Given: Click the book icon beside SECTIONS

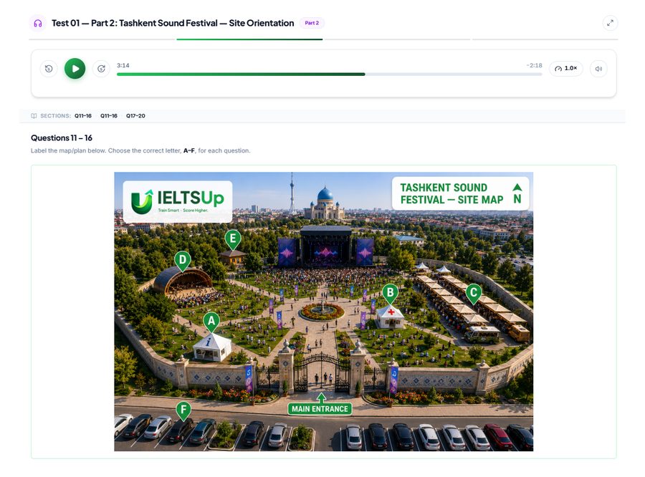Looking at the screenshot, I should [34, 116].
